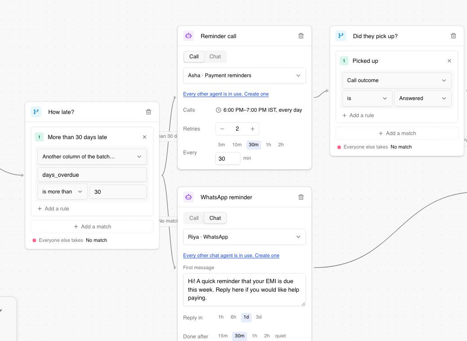This screenshot has height=341, width=467.
Task: Open the is more than operator dropdown
Action: point(62,192)
